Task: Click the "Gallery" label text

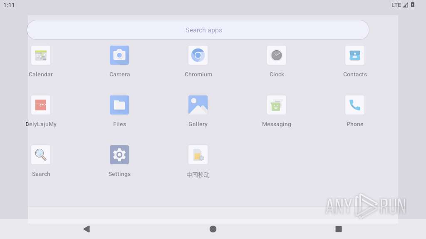Action: point(198,124)
